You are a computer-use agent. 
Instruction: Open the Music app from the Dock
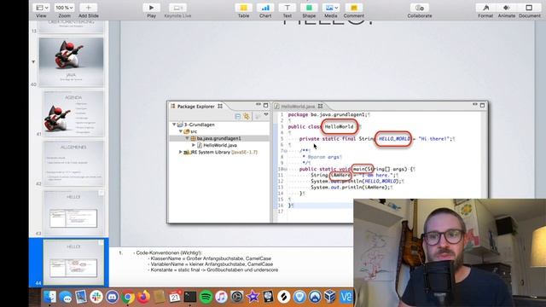coord(222,297)
